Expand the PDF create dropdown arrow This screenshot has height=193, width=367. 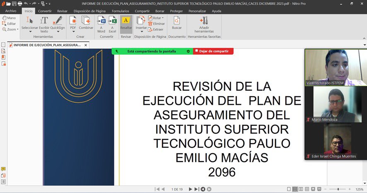[x=73, y=31]
